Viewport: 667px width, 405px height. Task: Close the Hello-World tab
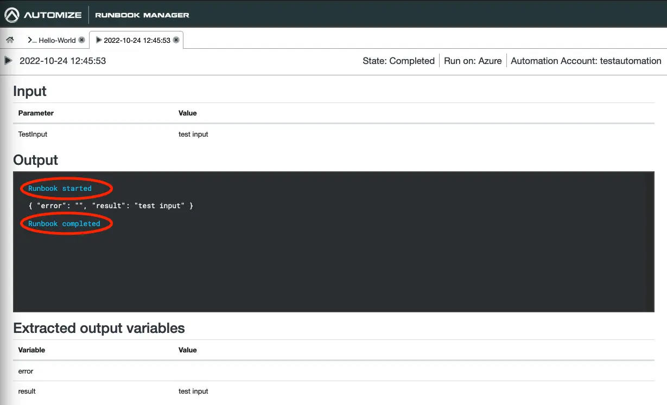(81, 40)
